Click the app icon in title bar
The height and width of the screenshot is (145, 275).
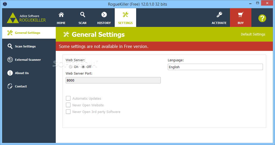[5, 4]
